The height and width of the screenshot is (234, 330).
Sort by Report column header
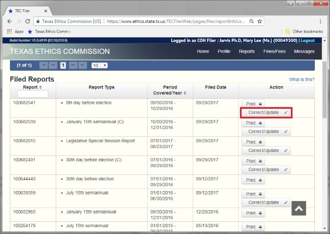[33, 87]
